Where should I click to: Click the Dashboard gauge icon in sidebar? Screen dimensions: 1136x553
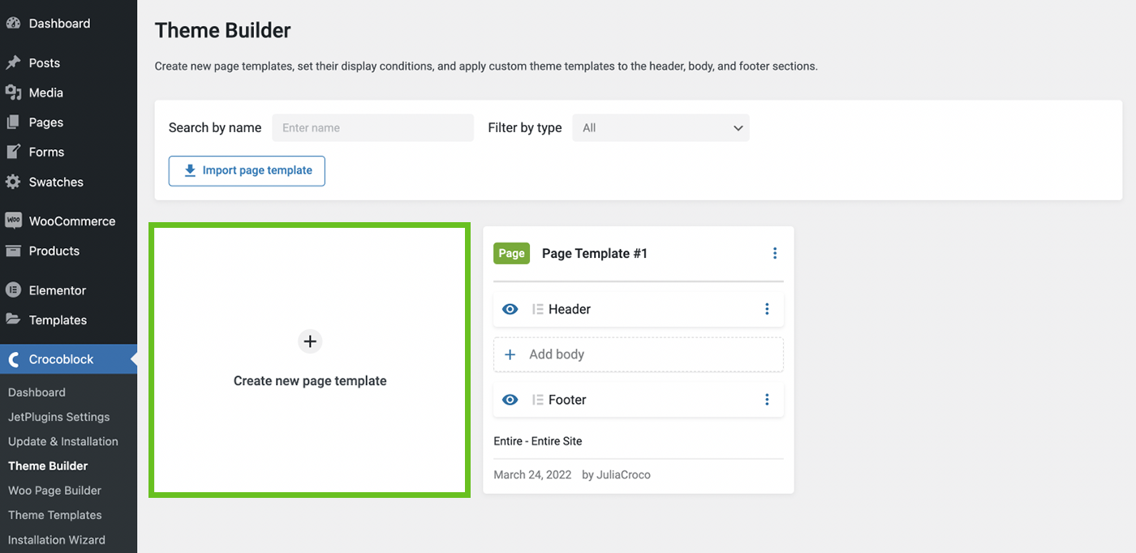(13, 24)
